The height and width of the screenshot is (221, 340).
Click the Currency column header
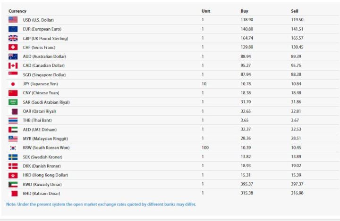17,11
